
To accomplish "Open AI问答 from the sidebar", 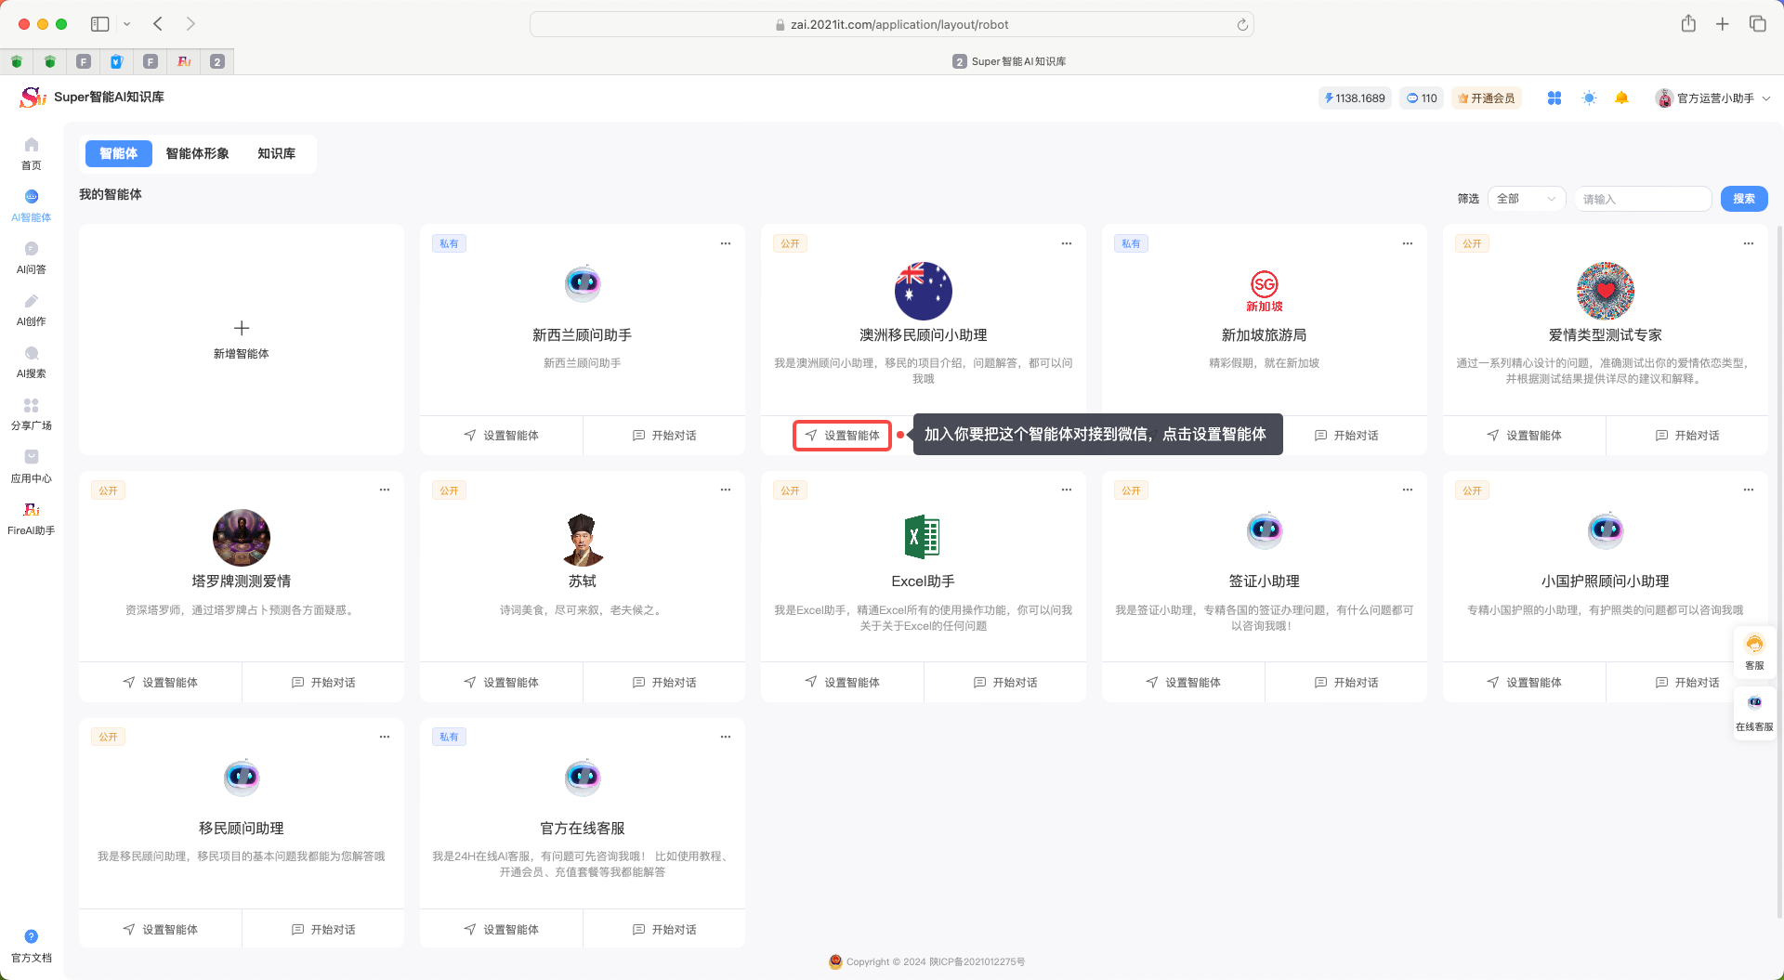I will (32, 257).
